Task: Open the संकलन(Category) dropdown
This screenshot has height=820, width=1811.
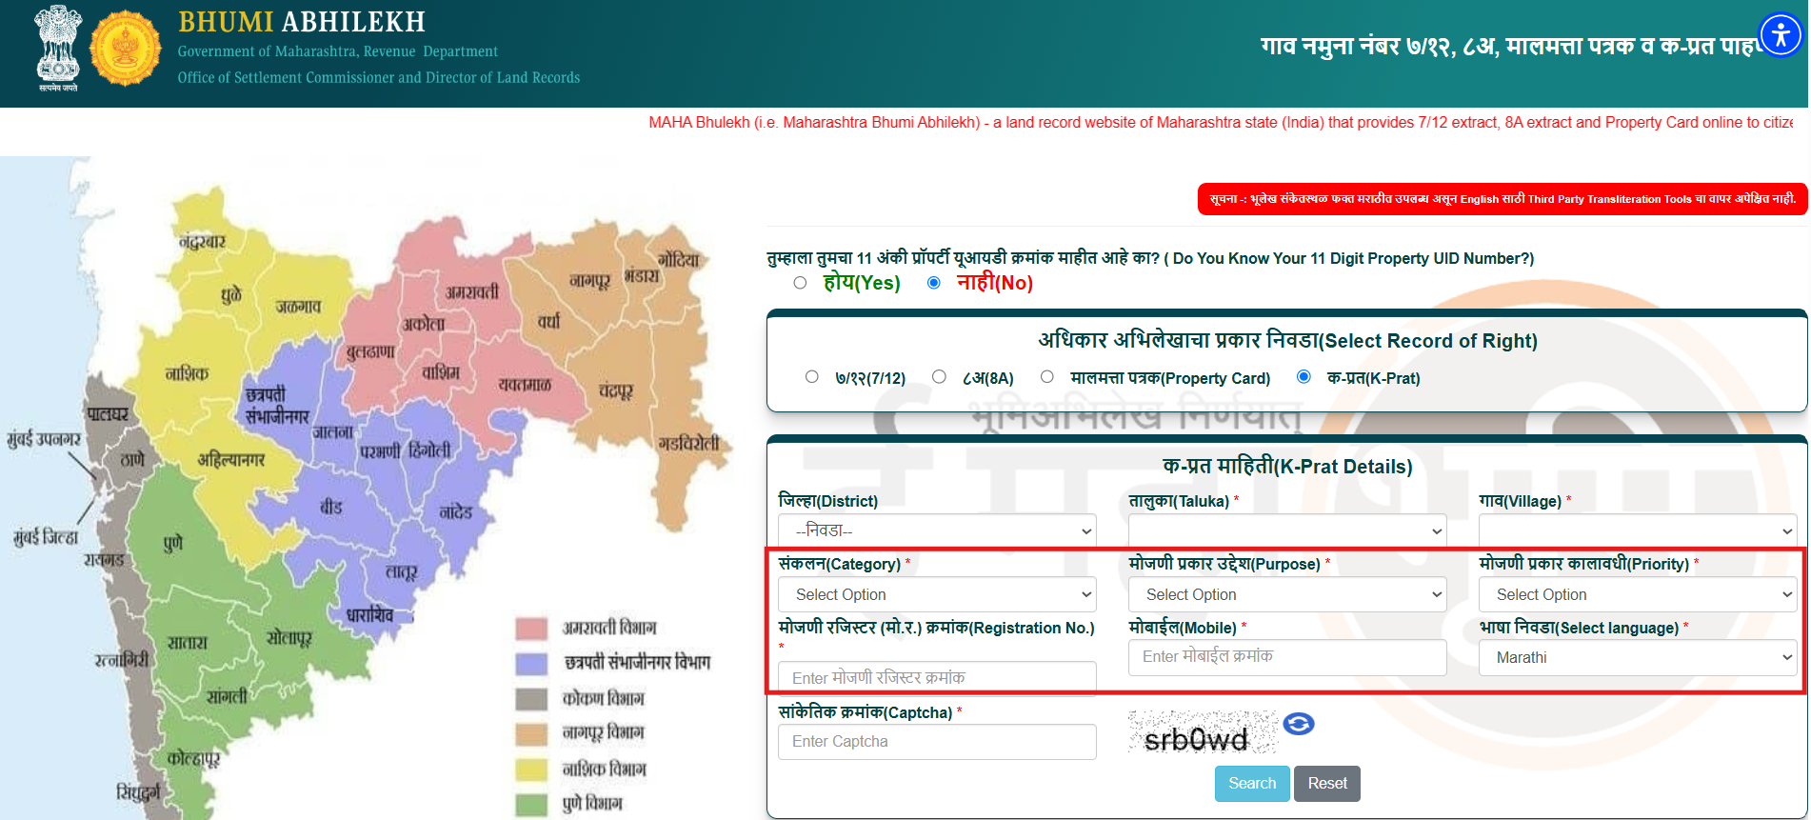Action: click(x=937, y=594)
